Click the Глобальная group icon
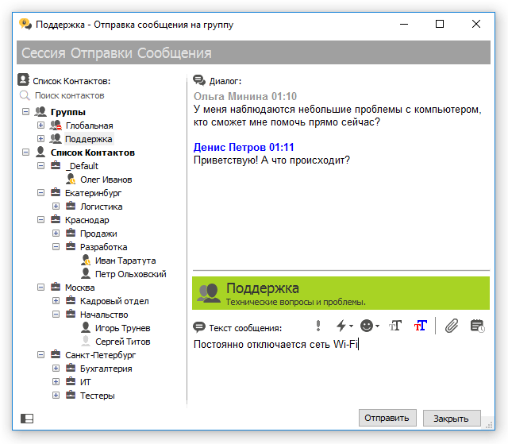The width and height of the screenshot is (508, 444). (56, 125)
